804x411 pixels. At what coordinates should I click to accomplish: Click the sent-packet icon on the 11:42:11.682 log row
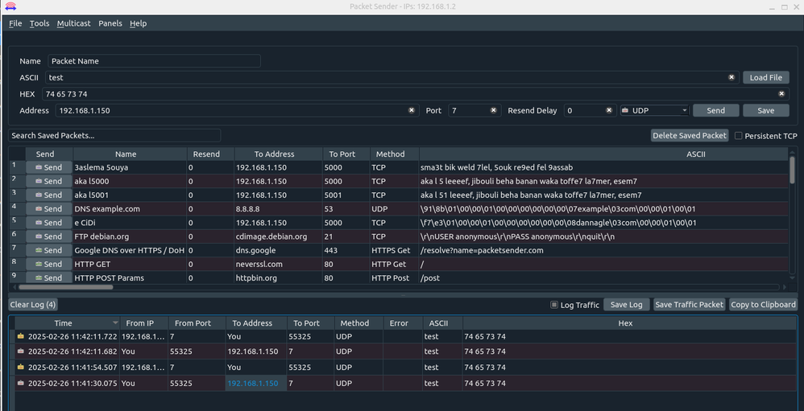[20, 351]
